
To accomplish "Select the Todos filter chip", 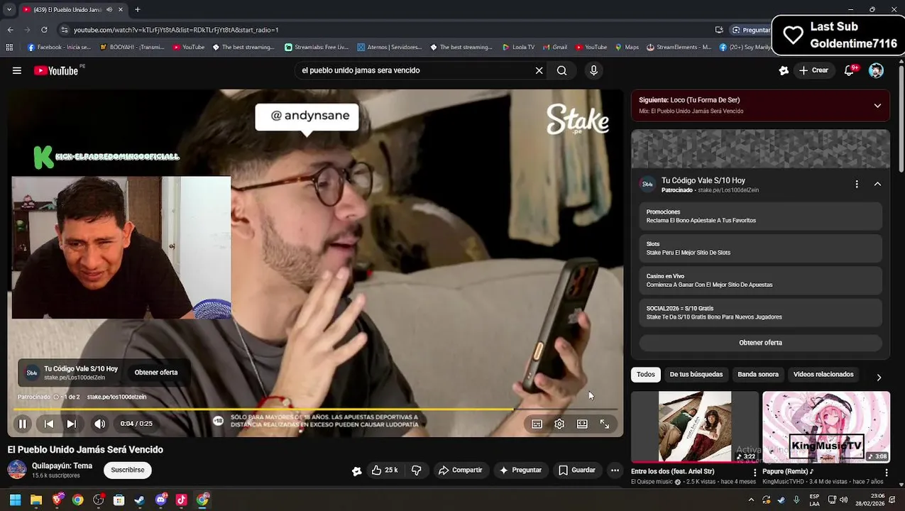I will point(646,375).
